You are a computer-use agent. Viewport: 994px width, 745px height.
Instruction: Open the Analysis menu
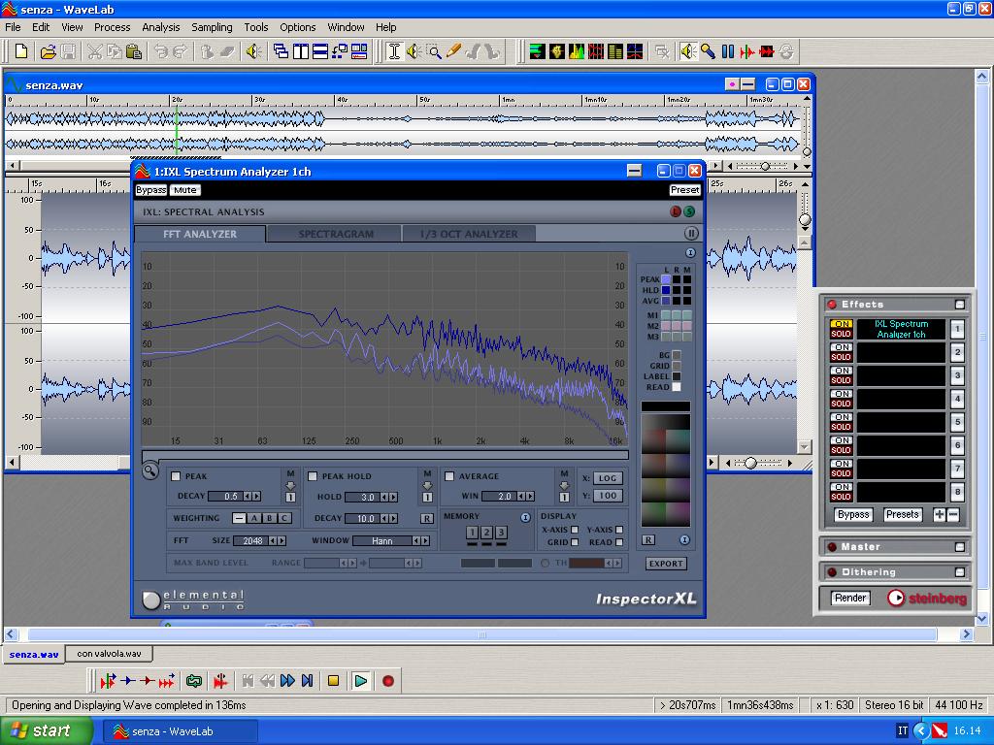pyautogui.click(x=160, y=27)
